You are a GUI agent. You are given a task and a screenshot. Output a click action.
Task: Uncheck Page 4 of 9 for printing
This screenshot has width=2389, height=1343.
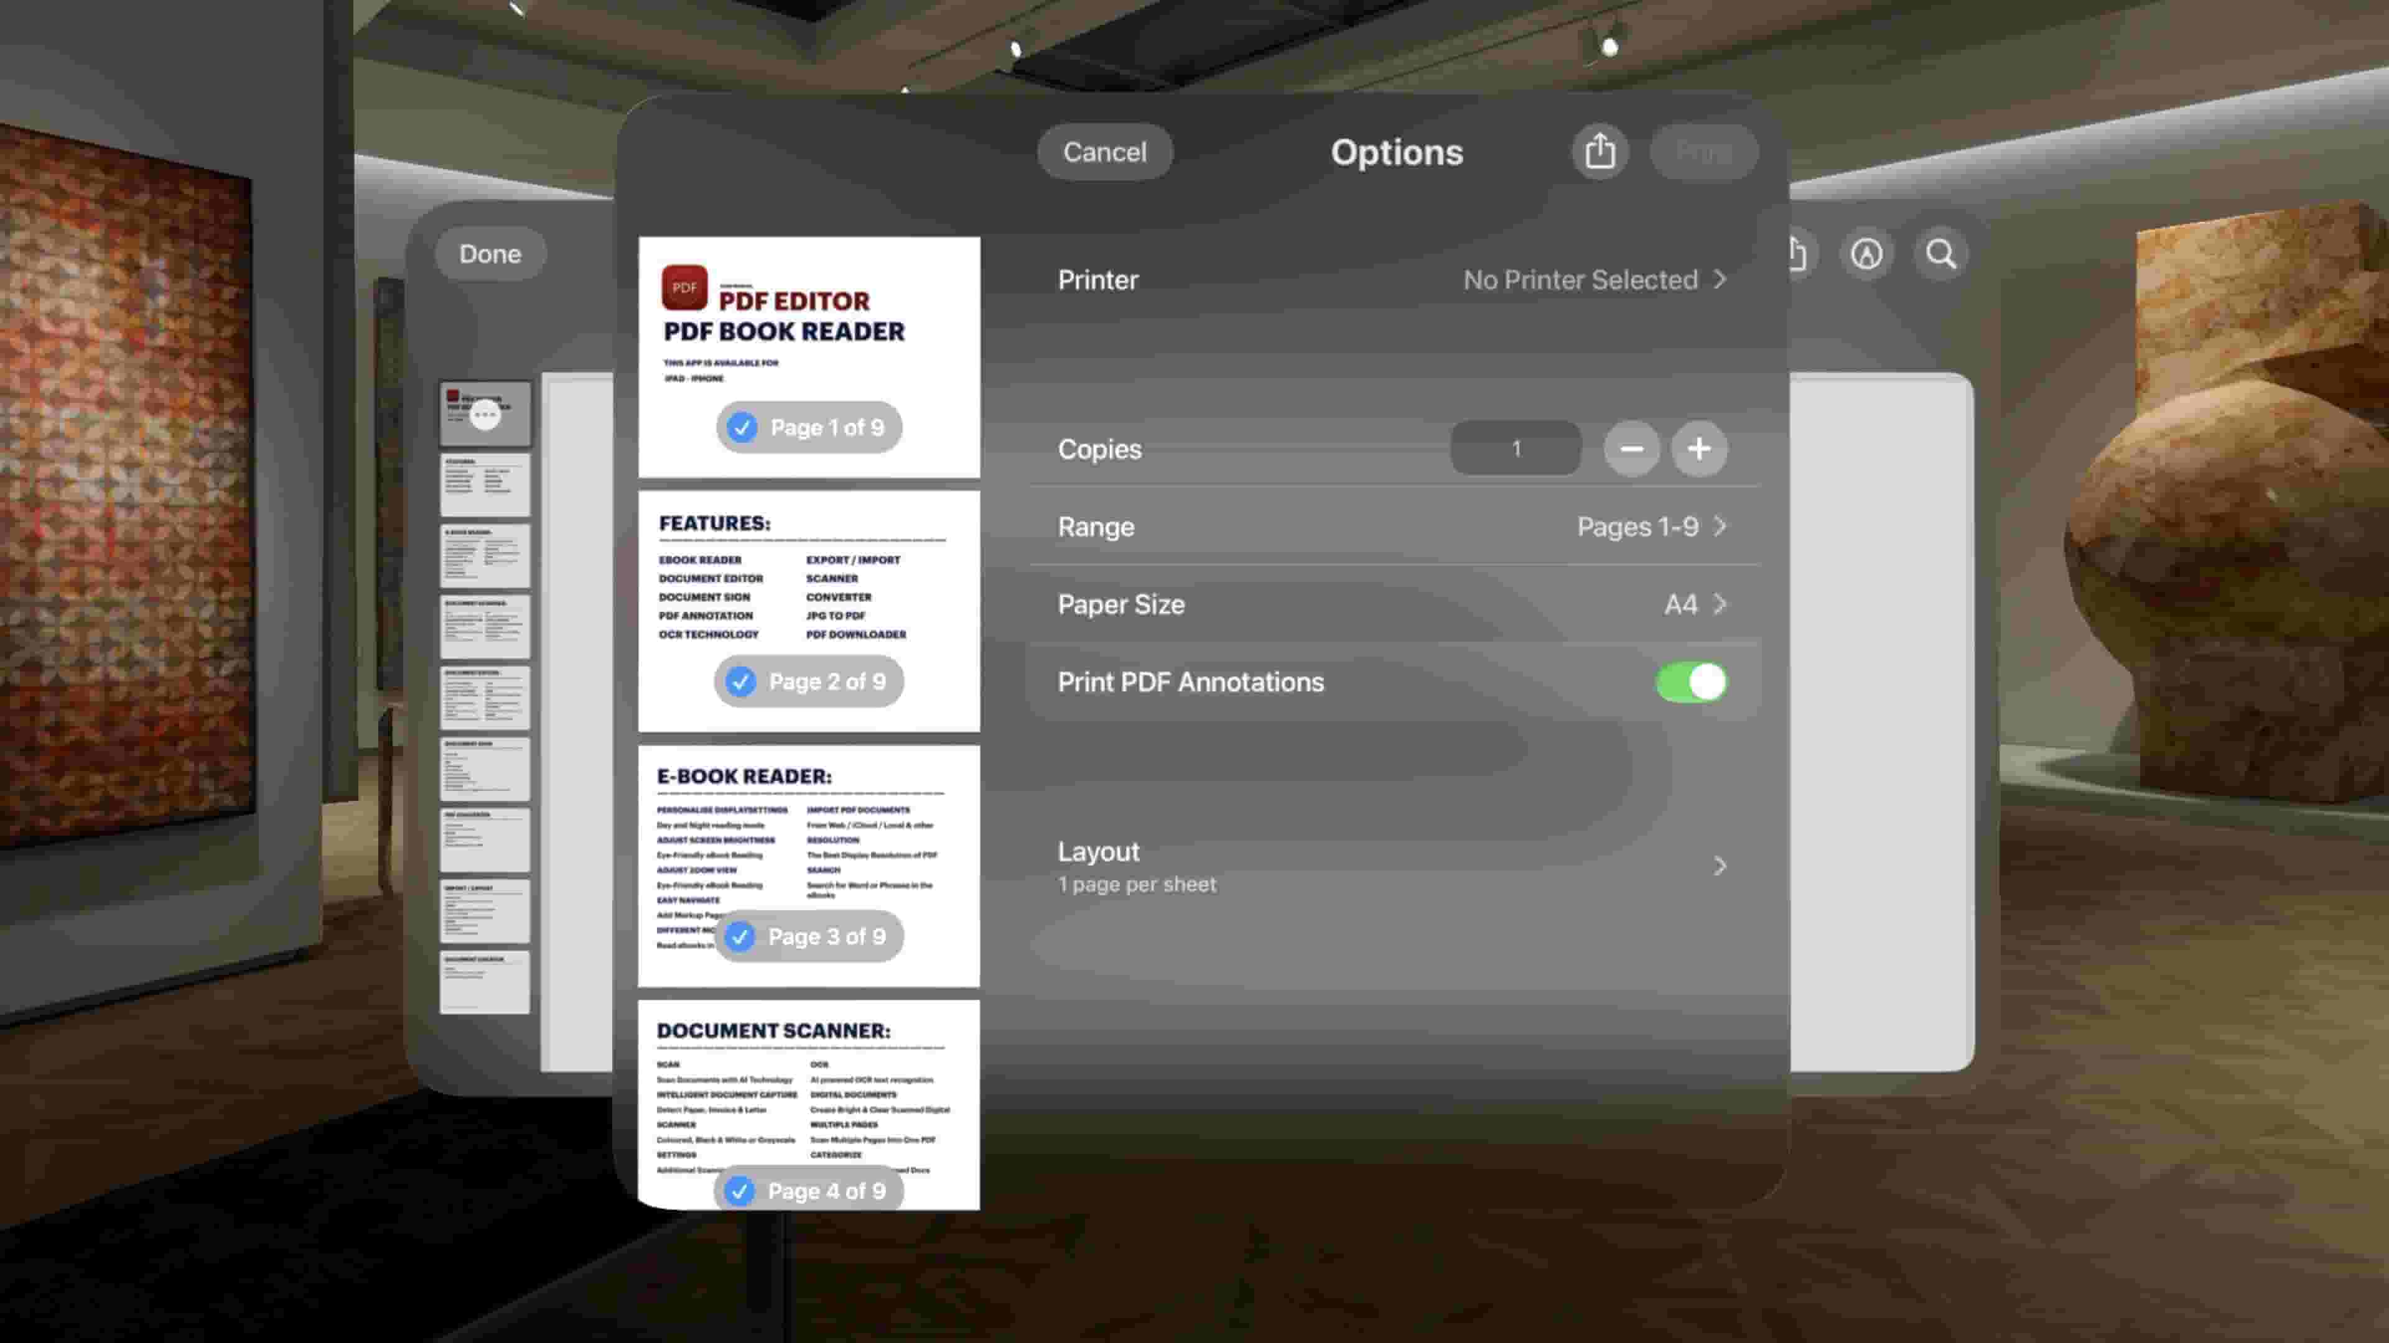739,1191
